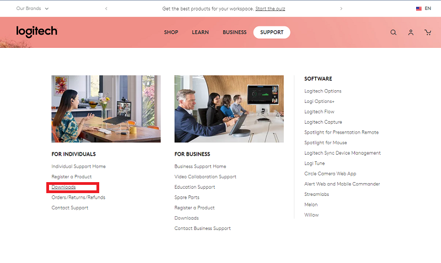
Task: Open Circle Camera Web App link
Action: (330, 174)
